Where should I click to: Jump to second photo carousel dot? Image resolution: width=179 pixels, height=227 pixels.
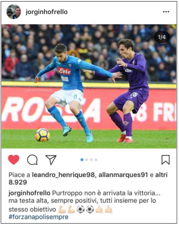pos(87,160)
